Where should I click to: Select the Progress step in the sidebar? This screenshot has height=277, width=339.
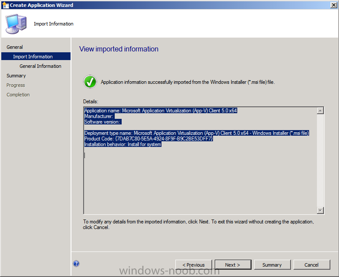[x=16, y=85]
